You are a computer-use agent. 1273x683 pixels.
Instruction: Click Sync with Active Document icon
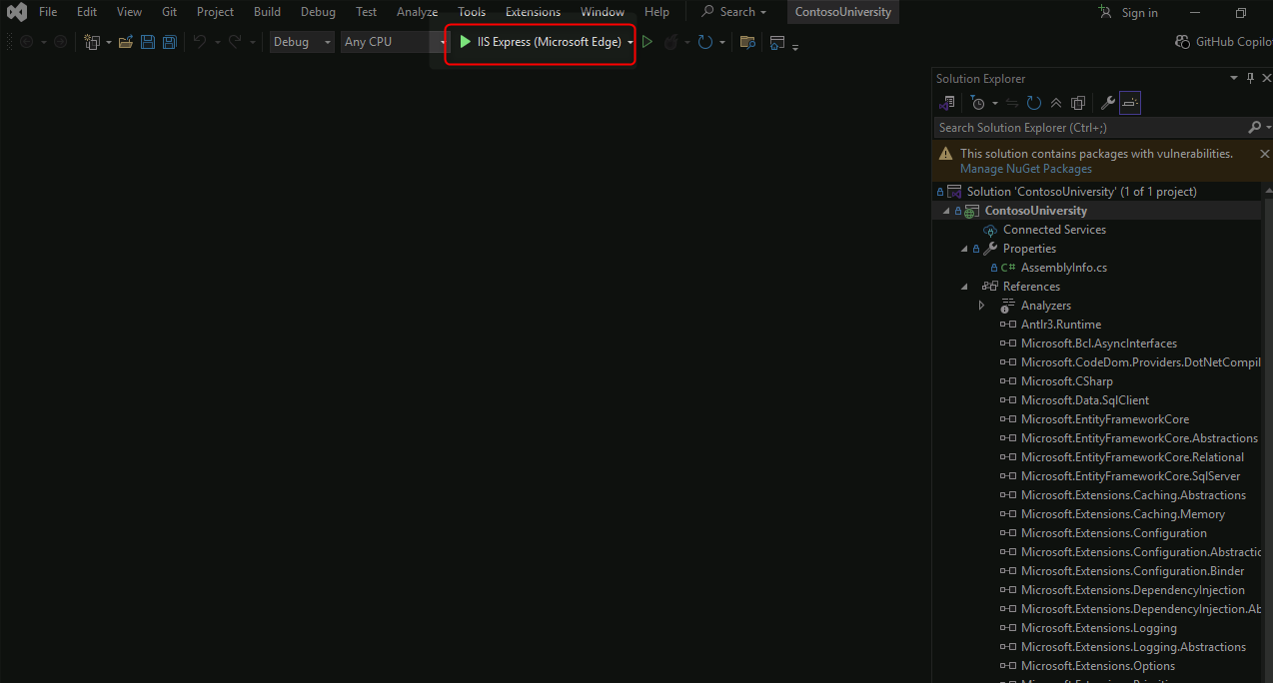(1012, 103)
